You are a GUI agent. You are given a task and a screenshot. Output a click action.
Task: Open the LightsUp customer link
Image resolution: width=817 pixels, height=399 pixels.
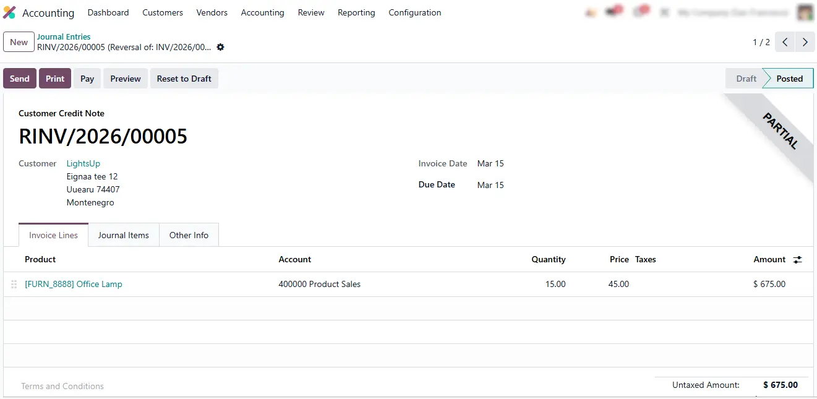pos(83,163)
